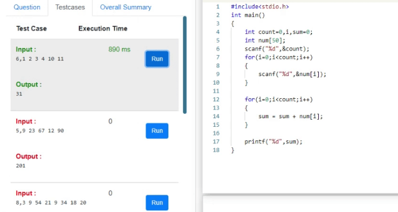The image size is (398, 212).
Task: Click the int main() line in the editor
Action: [248, 15]
